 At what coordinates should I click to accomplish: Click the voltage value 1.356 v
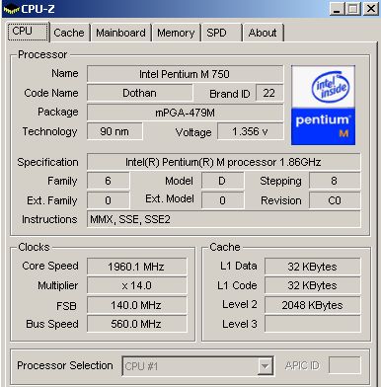251,131
